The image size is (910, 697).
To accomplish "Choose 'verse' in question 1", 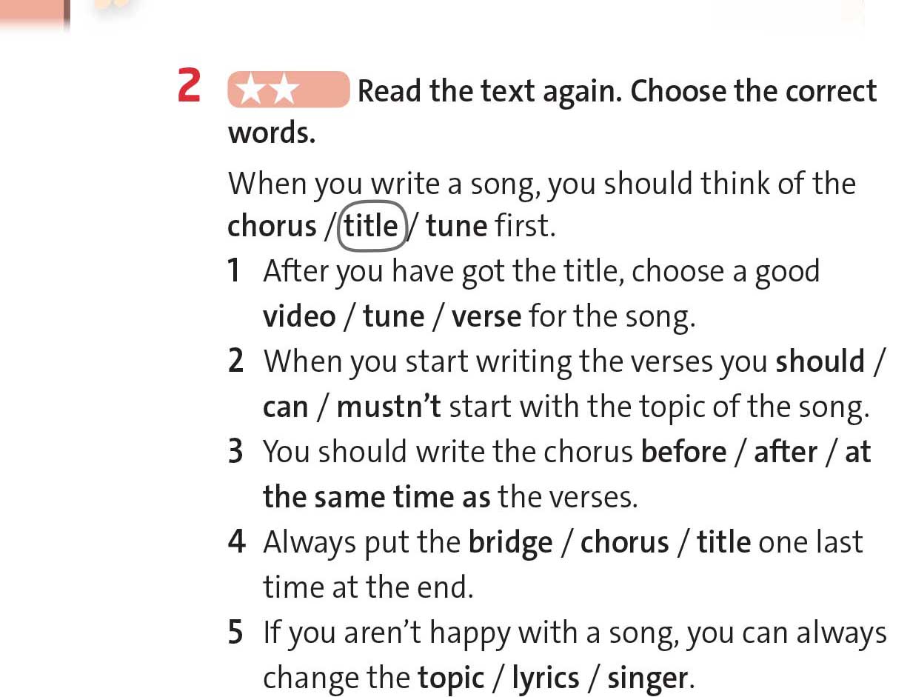I will click(486, 317).
